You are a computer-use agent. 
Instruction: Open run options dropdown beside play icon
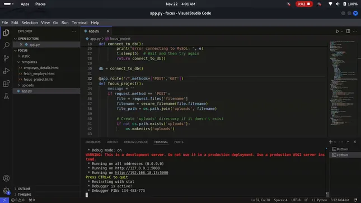[342, 31]
